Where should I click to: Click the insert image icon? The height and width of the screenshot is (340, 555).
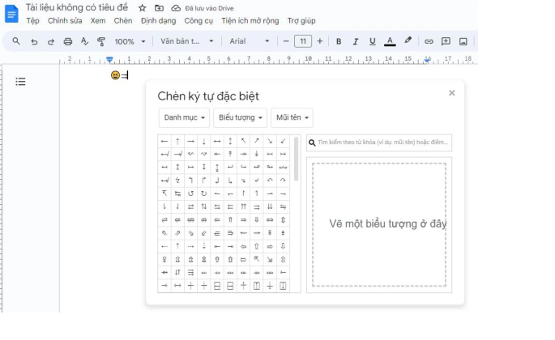coord(463,41)
